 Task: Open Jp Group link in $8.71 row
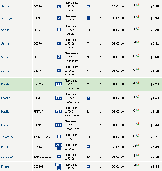[7, 137]
